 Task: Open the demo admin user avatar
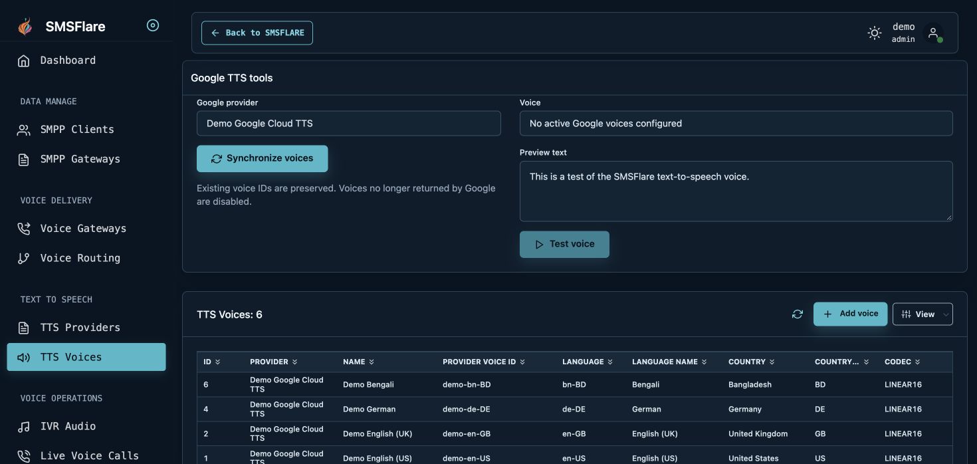933,33
